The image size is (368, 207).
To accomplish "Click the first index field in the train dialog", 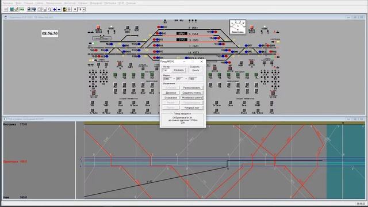I will 167,79.
